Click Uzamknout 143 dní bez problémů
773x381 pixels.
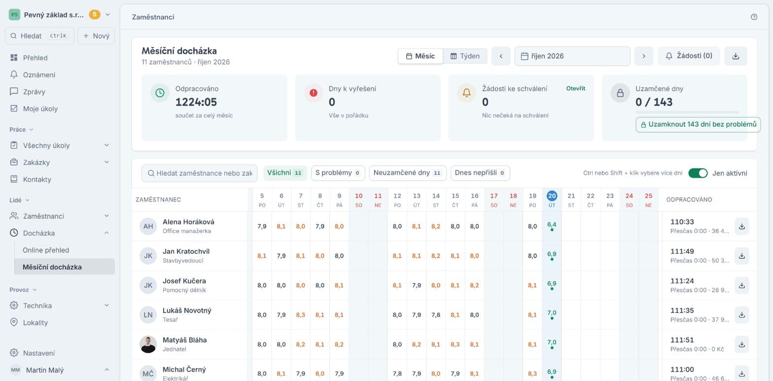tap(698, 125)
